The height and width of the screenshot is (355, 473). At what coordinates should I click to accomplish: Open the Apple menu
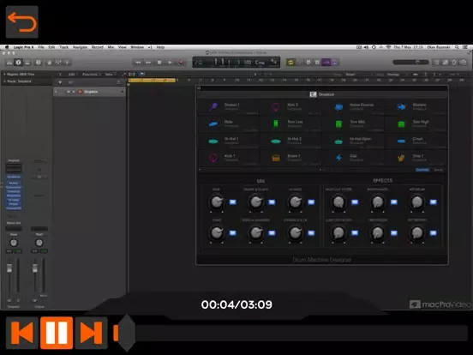[x=7, y=47]
